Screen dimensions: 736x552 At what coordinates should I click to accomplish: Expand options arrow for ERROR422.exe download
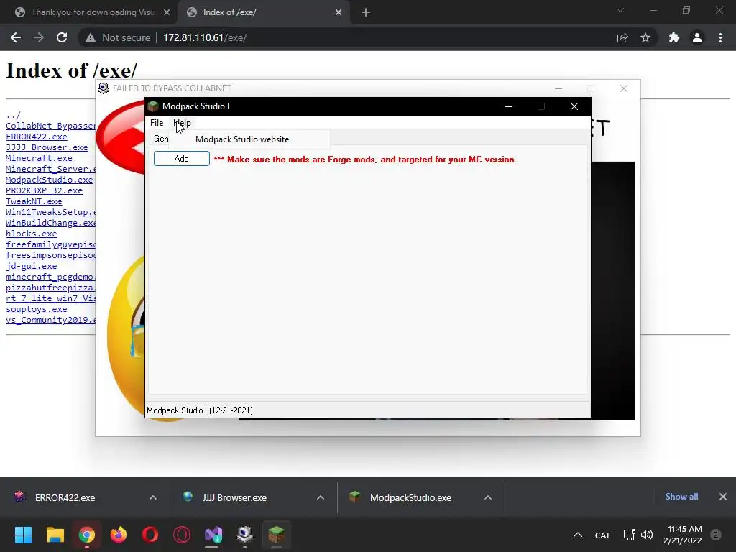(153, 497)
